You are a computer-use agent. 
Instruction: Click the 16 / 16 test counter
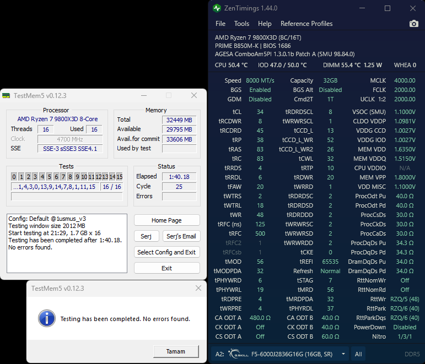112,187
